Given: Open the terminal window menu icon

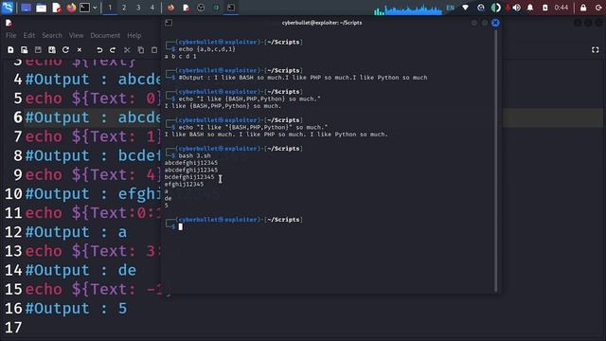Looking at the screenshot, I should click(x=169, y=23).
